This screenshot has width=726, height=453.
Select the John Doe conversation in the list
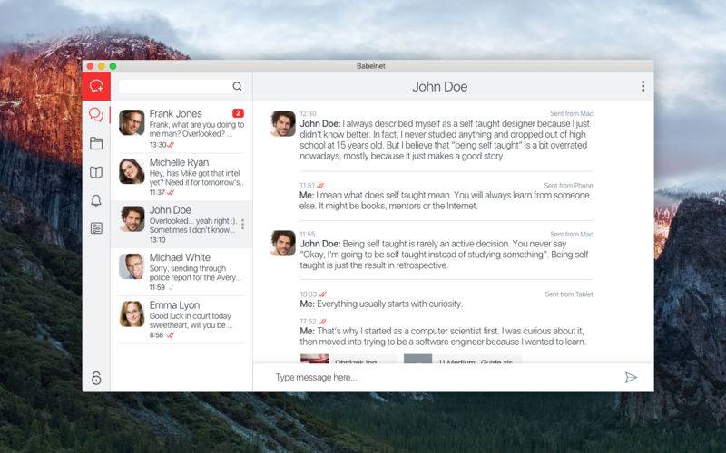pos(181,224)
